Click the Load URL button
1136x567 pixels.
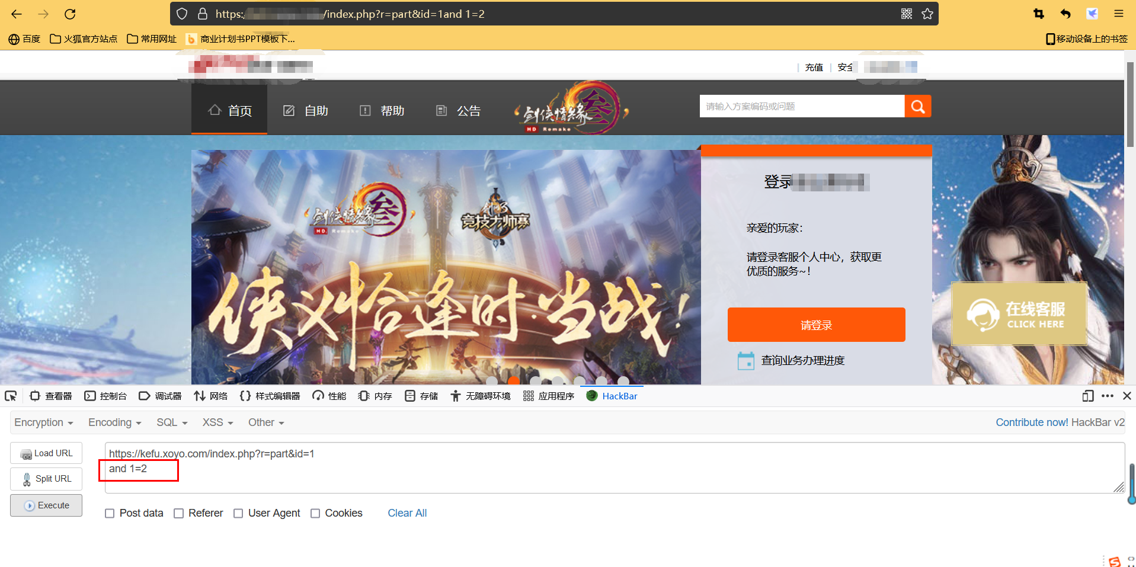(46, 453)
